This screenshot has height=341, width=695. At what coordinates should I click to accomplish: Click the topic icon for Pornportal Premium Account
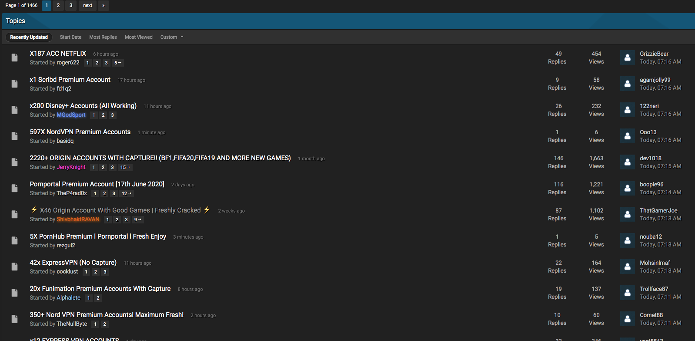click(14, 188)
